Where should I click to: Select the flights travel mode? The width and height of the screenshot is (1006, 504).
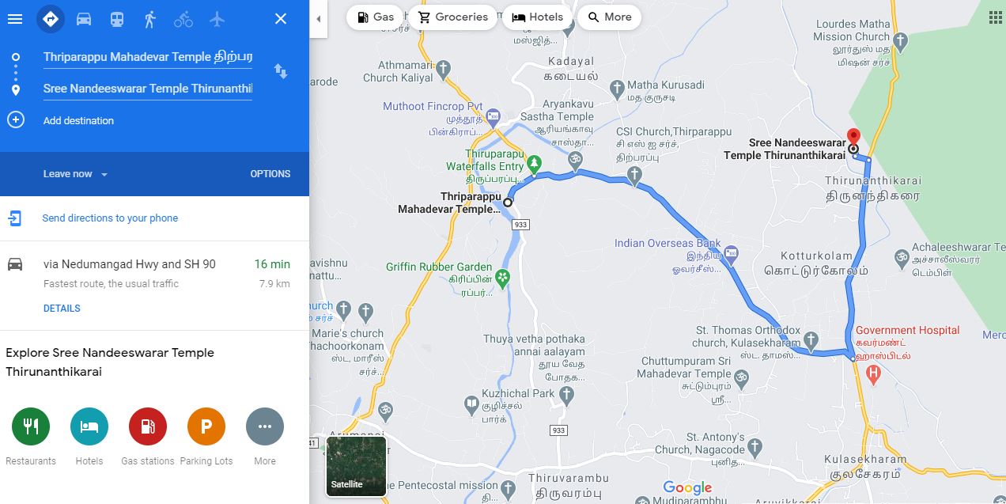pos(217,18)
